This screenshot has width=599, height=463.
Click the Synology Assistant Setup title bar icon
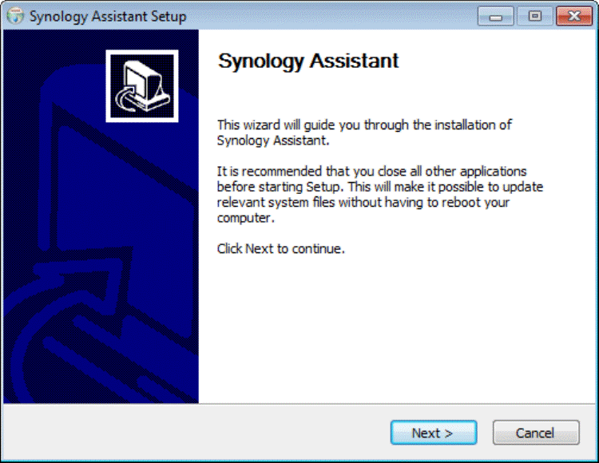click(x=16, y=16)
